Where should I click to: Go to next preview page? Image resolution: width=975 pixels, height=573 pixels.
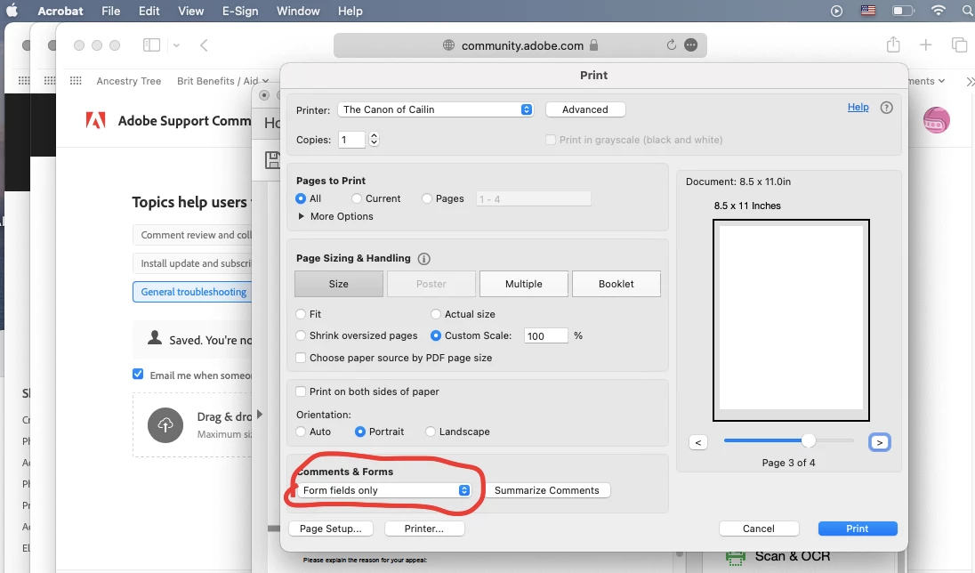[x=879, y=442]
